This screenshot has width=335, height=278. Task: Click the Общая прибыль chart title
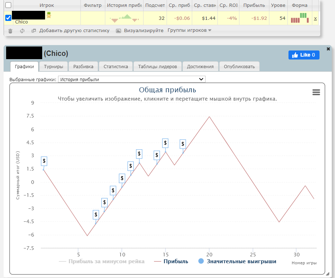(x=167, y=90)
